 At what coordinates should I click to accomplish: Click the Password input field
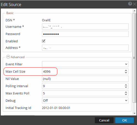[x=85, y=34]
